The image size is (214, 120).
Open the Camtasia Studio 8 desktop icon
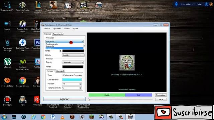[x=23, y=7]
